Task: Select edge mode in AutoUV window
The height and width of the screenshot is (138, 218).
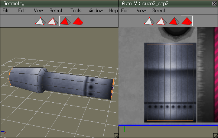Action: pyautogui.click(x=162, y=21)
